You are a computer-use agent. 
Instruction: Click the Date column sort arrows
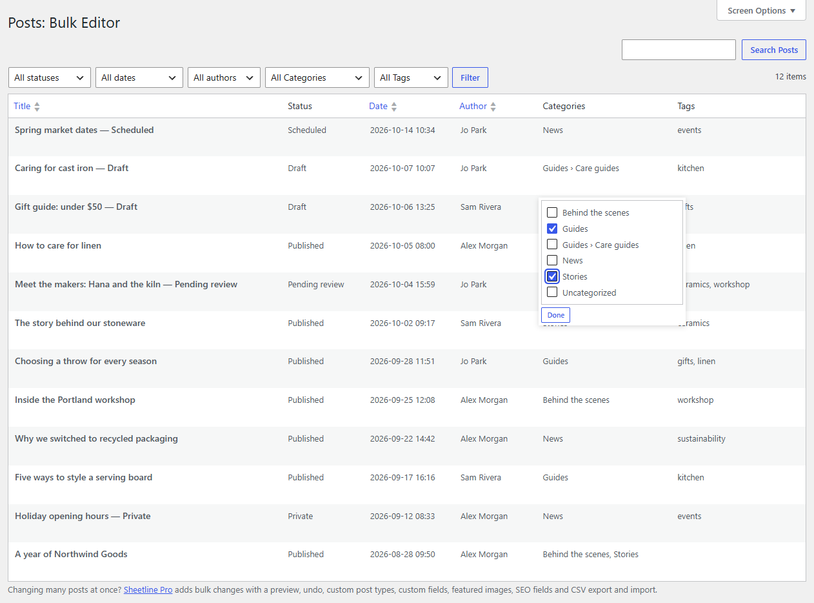pyautogui.click(x=394, y=107)
